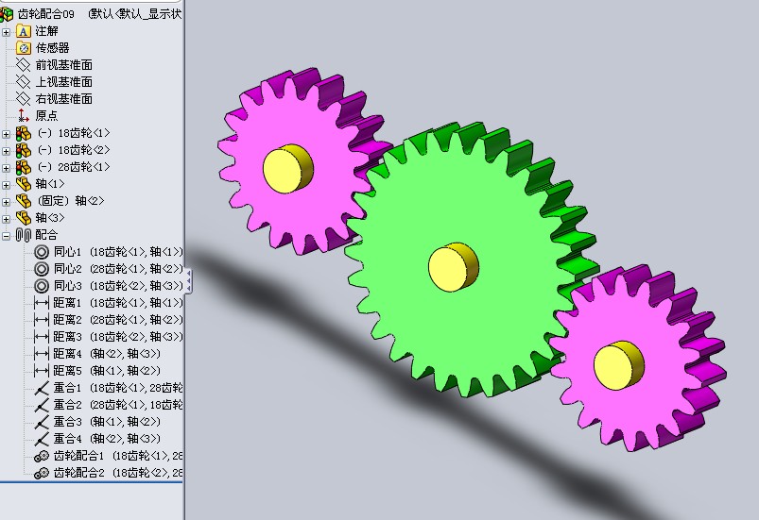Click the 原点 origin icon

point(24,115)
